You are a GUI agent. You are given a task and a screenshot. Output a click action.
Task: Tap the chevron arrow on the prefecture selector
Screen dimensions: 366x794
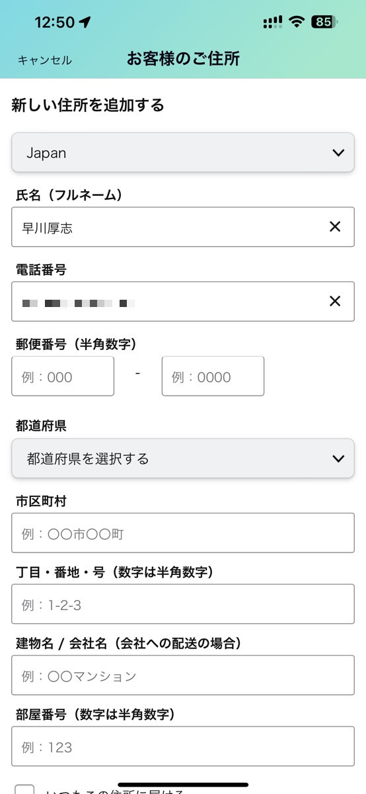coord(338,459)
